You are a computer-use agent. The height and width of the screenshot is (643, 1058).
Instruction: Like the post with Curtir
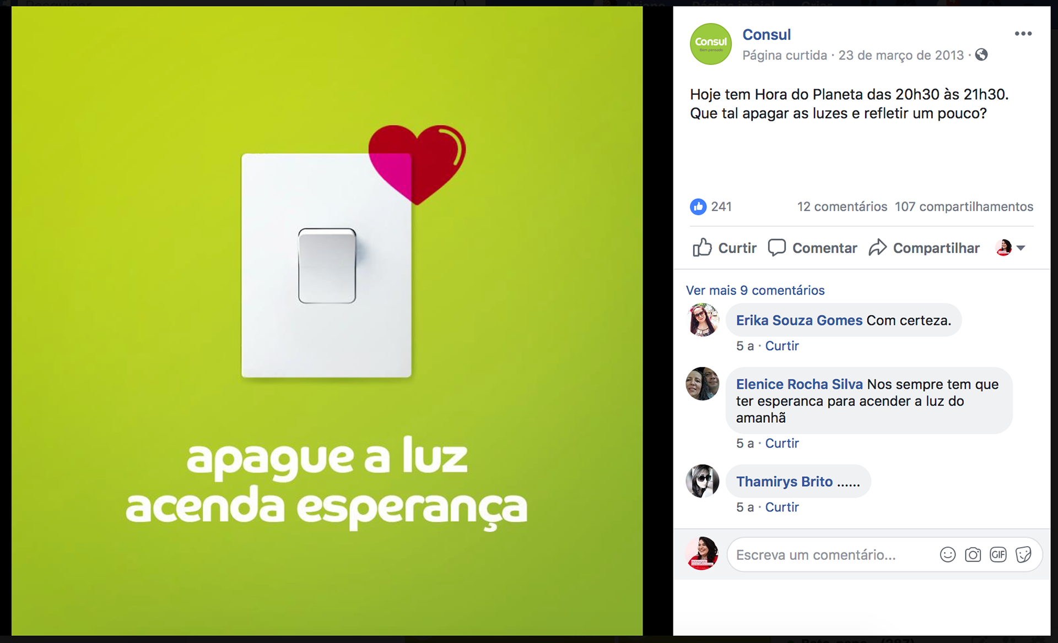725,248
